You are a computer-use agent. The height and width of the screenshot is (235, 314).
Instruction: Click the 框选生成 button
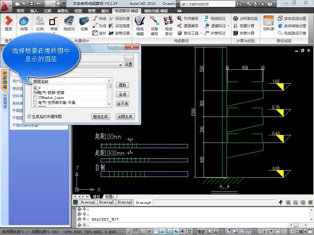point(101,117)
